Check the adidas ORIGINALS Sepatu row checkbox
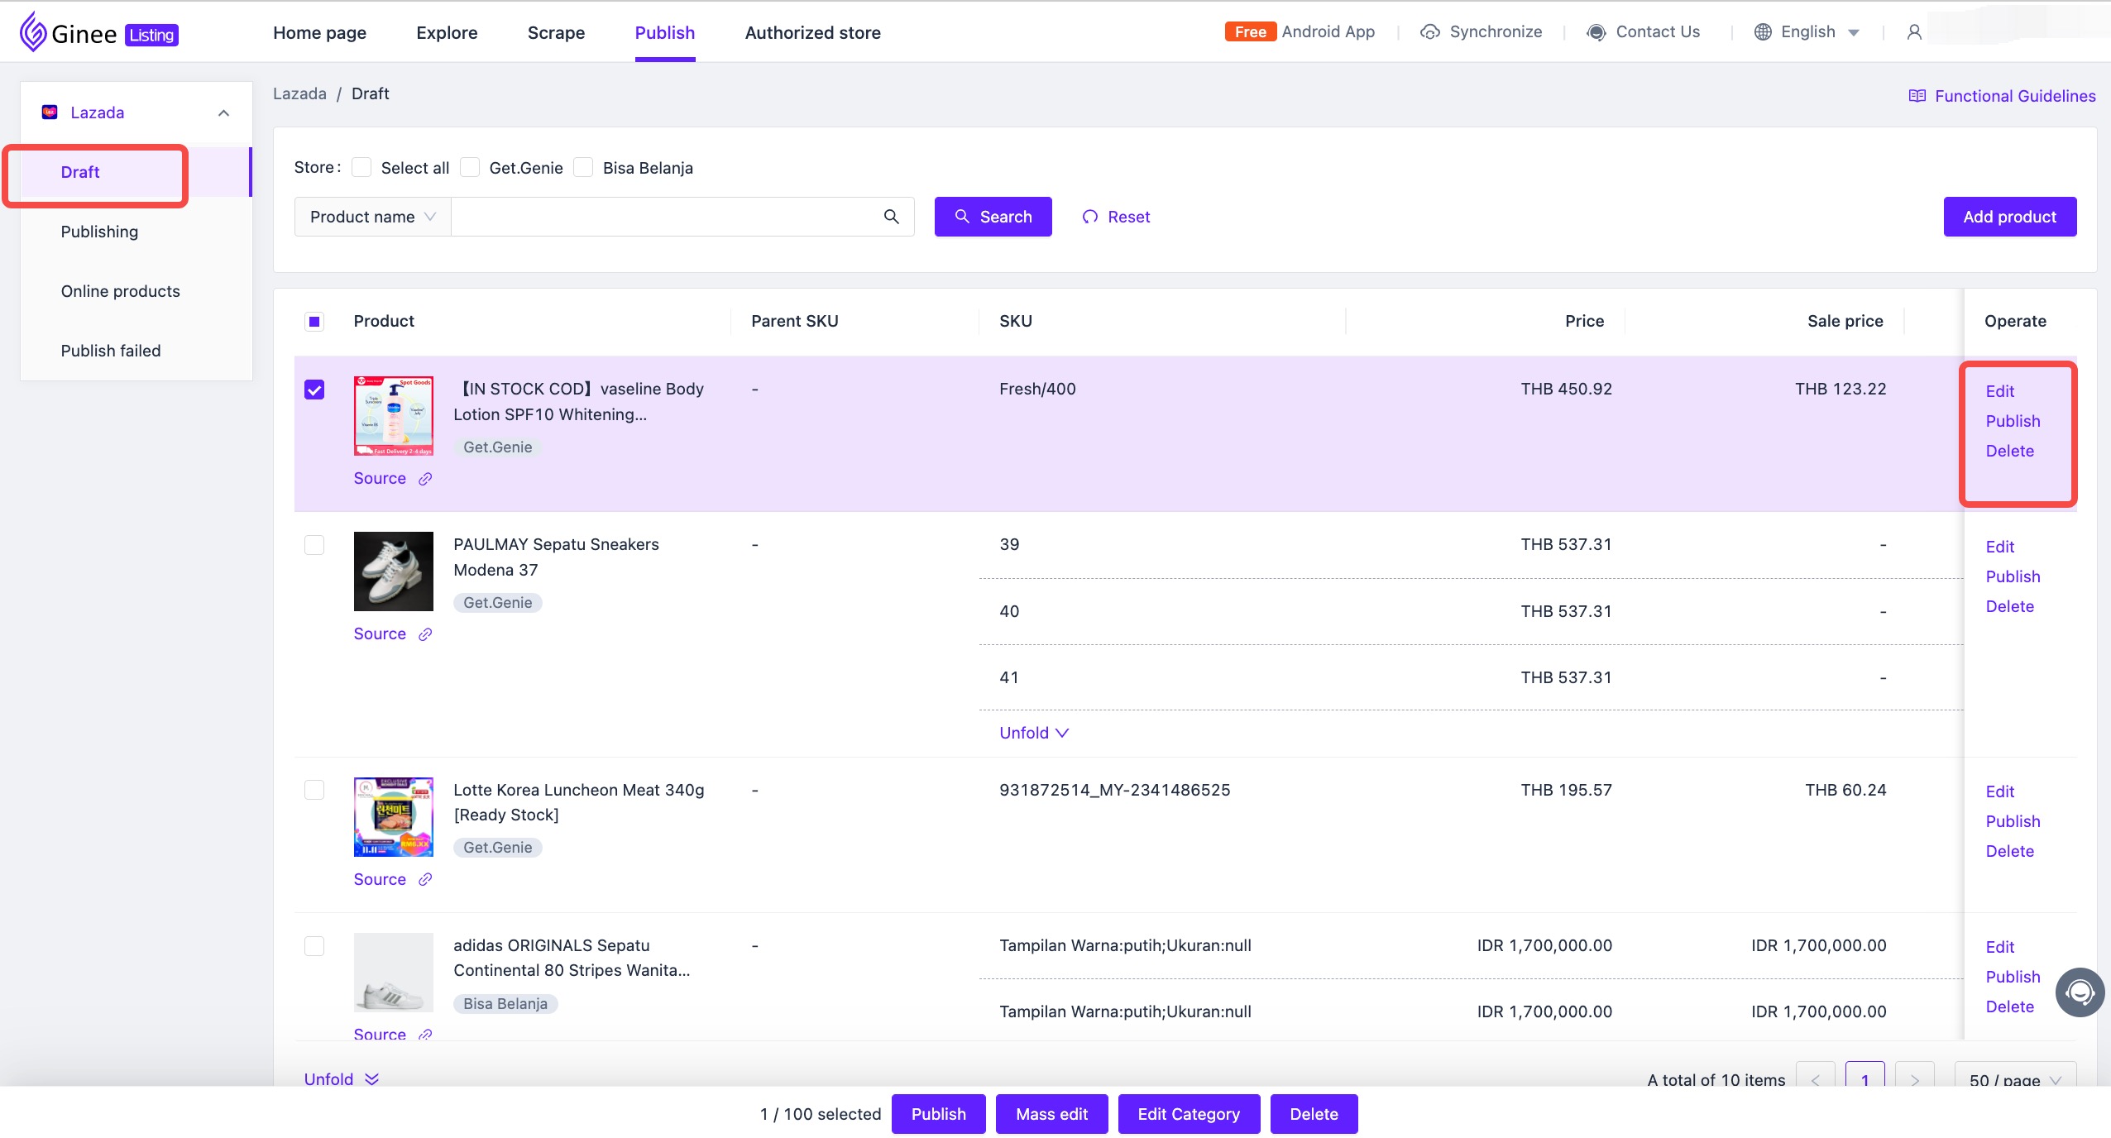2111x1138 pixels. pyautogui.click(x=314, y=945)
